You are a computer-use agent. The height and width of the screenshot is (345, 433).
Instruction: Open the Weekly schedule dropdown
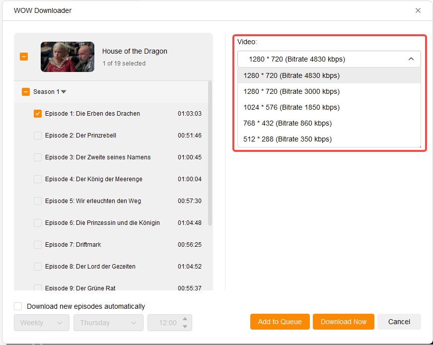pyautogui.click(x=42, y=322)
